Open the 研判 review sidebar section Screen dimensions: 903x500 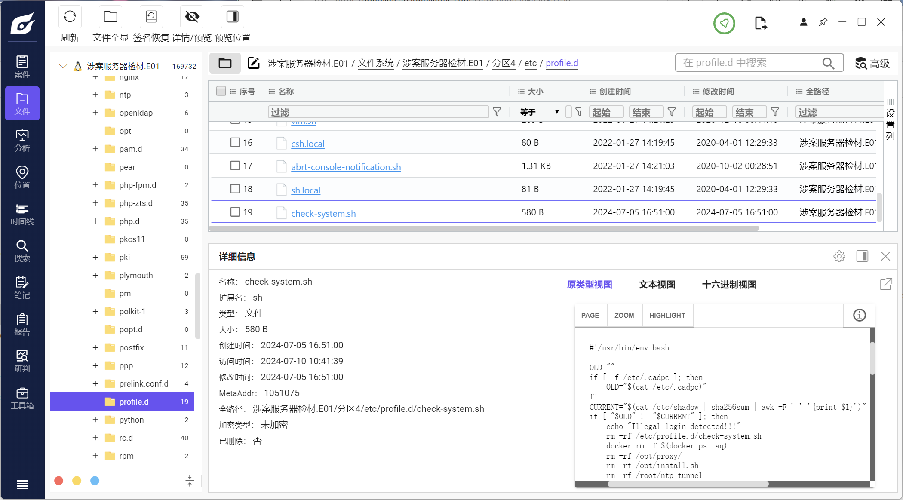coord(22,361)
